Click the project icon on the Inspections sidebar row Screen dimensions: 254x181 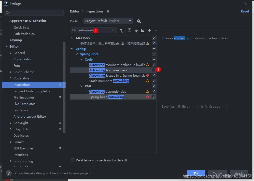tap(60, 85)
